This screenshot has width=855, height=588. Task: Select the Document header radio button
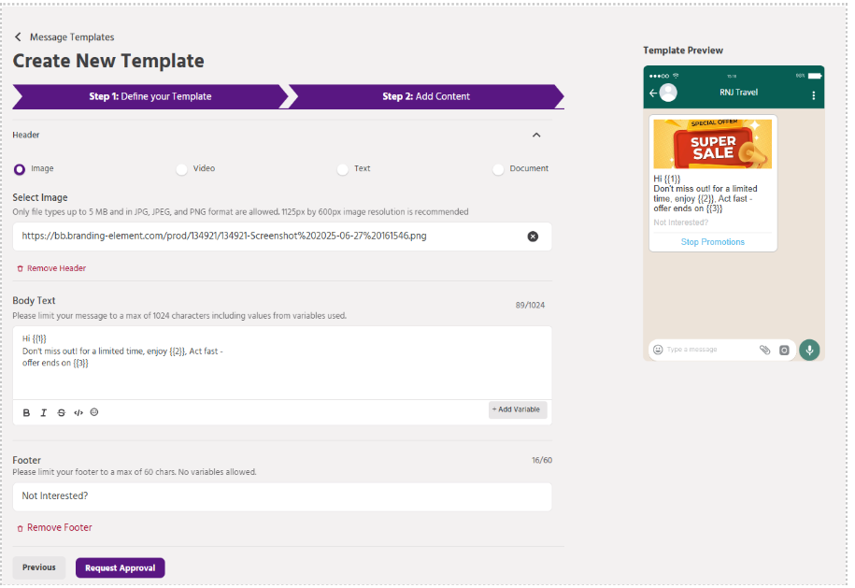coord(498,169)
